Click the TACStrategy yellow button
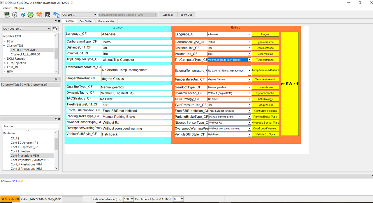Screen dimensions: 373x203 coord(265,99)
